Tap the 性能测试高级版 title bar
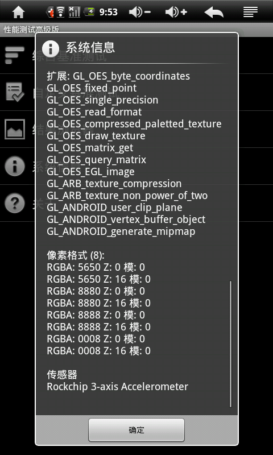This screenshot has height=455, width=273. point(31,30)
